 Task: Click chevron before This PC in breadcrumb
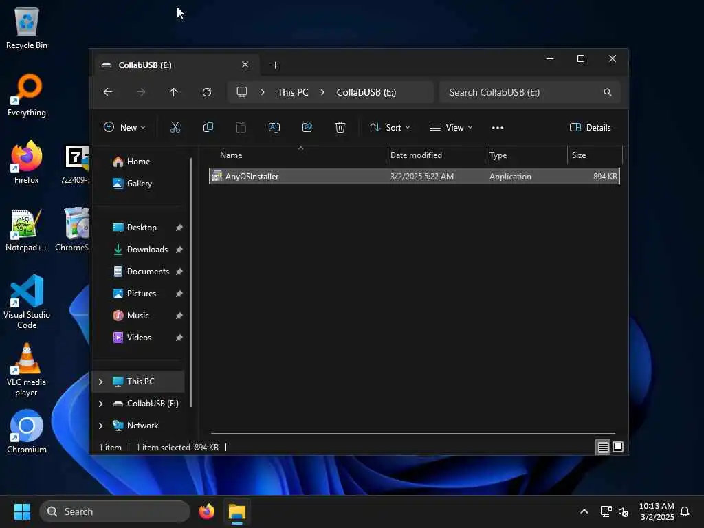tap(263, 92)
